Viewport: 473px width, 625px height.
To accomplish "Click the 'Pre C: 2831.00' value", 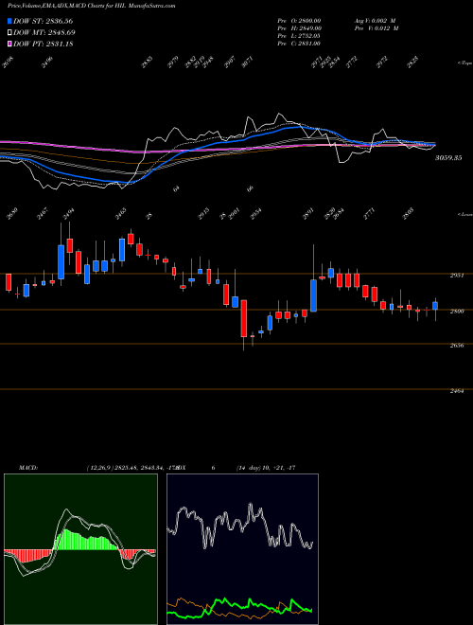I will (x=299, y=44).
